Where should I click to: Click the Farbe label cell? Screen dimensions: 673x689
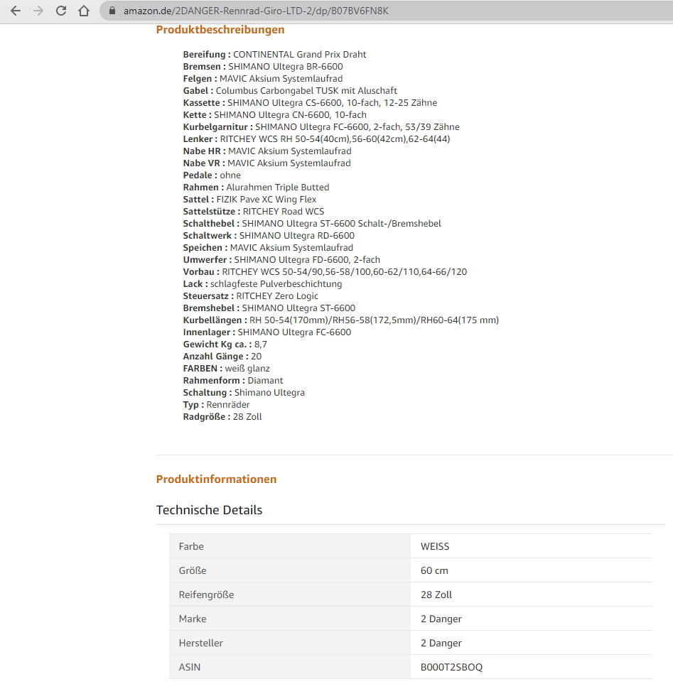[290, 546]
